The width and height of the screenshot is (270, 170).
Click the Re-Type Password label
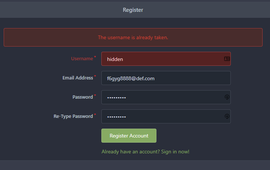[x=73, y=116]
